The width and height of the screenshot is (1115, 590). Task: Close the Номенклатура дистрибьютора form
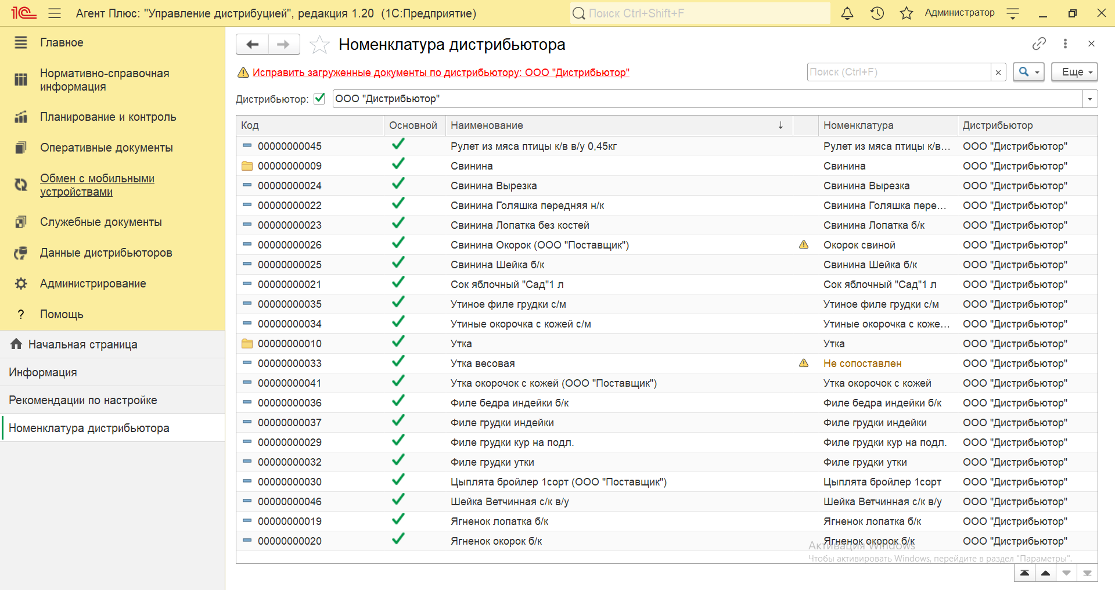1091,44
